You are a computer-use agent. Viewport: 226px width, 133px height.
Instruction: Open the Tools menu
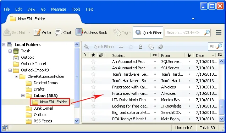(76, 9)
